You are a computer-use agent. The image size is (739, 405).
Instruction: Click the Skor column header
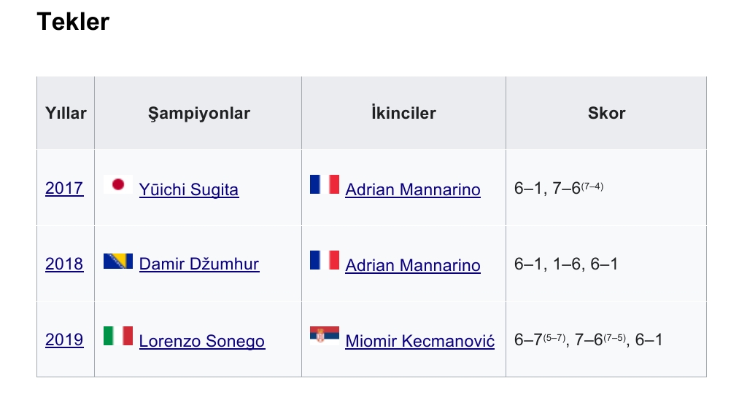(606, 114)
